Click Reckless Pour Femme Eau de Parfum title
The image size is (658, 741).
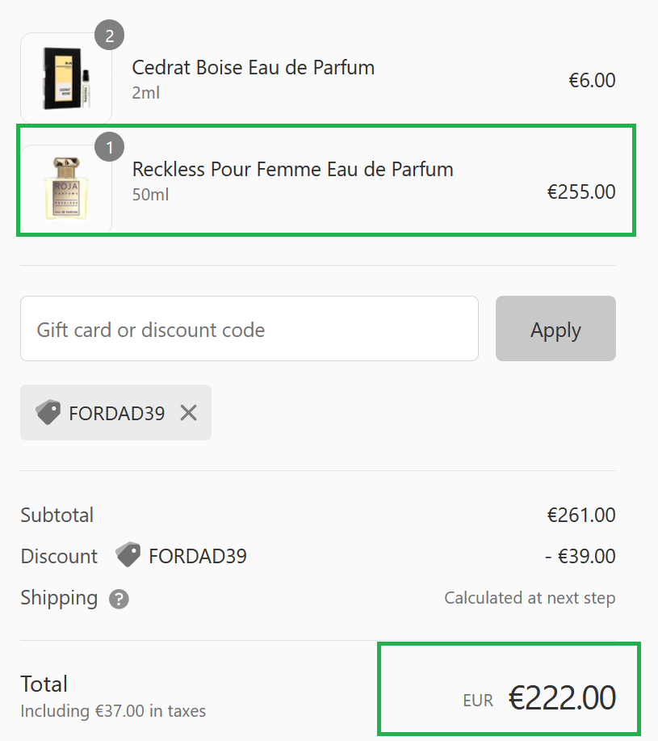click(x=292, y=169)
